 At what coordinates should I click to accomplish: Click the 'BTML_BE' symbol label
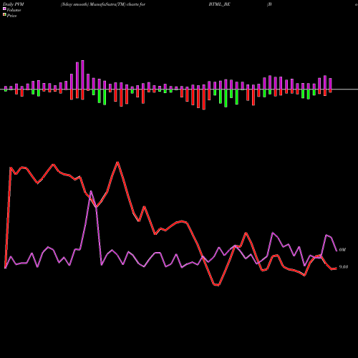[x=219, y=4]
